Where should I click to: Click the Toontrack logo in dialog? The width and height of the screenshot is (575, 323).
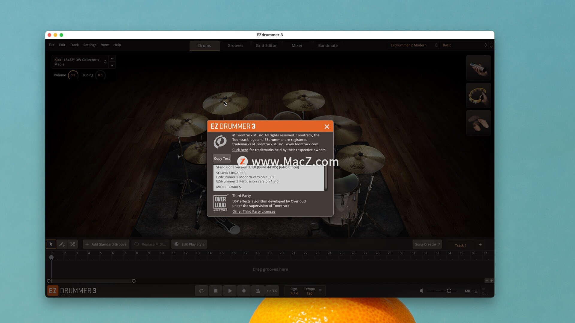click(220, 142)
